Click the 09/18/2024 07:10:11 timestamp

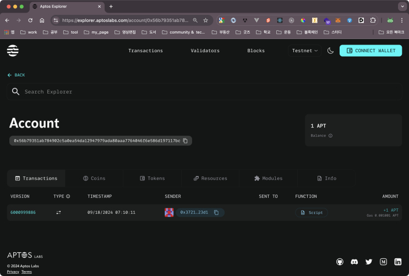click(x=111, y=212)
